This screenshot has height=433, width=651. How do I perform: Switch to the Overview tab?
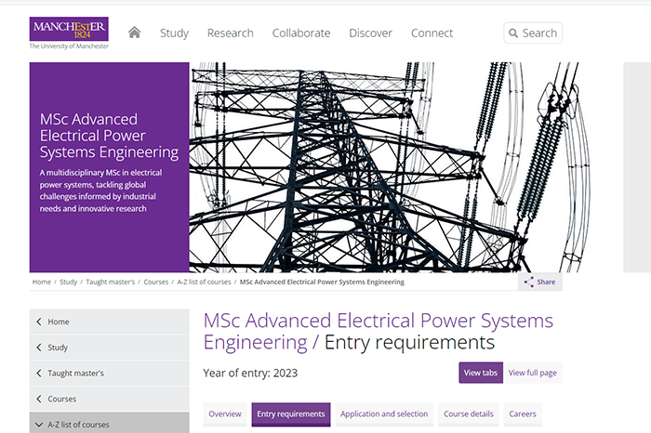coord(225,414)
